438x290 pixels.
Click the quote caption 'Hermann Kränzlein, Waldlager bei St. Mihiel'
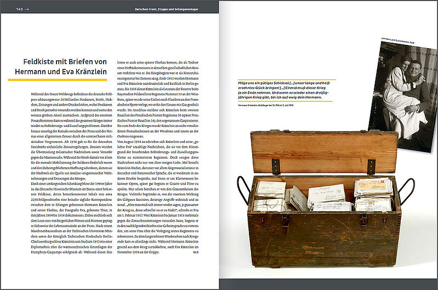tap(266, 106)
